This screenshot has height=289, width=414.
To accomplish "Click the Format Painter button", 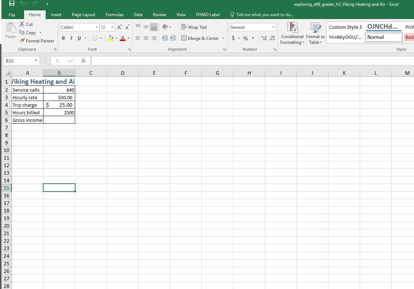I will click(x=37, y=41).
